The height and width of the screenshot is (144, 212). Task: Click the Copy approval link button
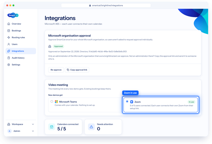coord(77,70)
